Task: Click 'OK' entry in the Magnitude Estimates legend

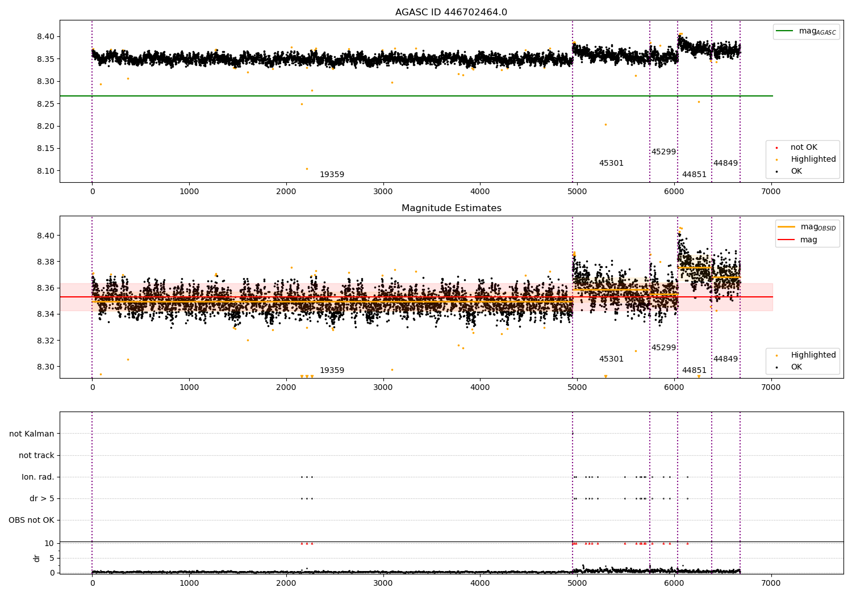Action: point(796,367)
